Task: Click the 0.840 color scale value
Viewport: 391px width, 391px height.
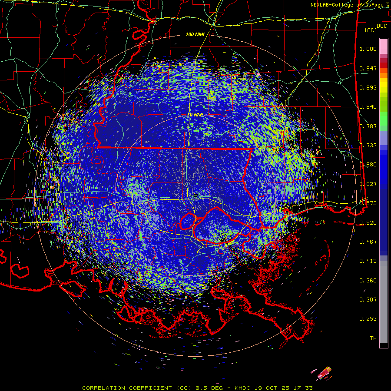Action: tap(368, 107)
